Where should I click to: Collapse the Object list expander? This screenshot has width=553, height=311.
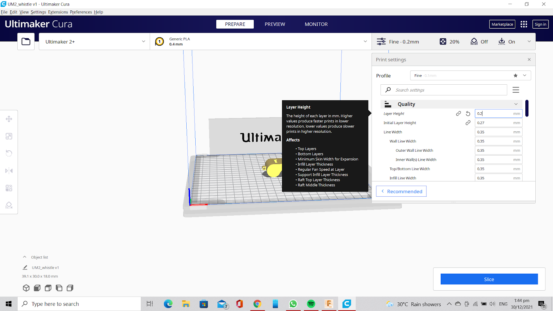25,257
